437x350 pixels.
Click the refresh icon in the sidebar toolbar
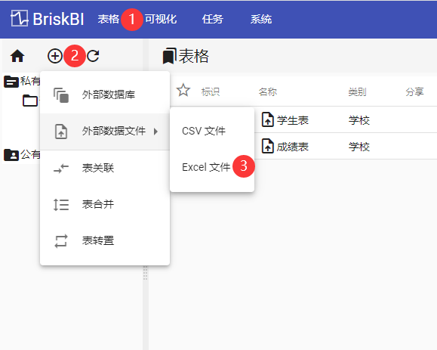click(x=93, y=56)
